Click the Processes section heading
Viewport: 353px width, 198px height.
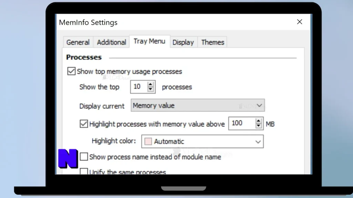coord(84,57)
